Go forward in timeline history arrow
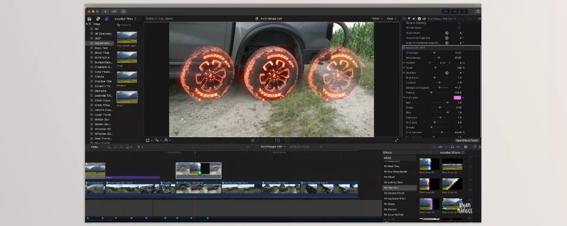The width and height of the screenshot is (567, 226). [x=320, y=147]
